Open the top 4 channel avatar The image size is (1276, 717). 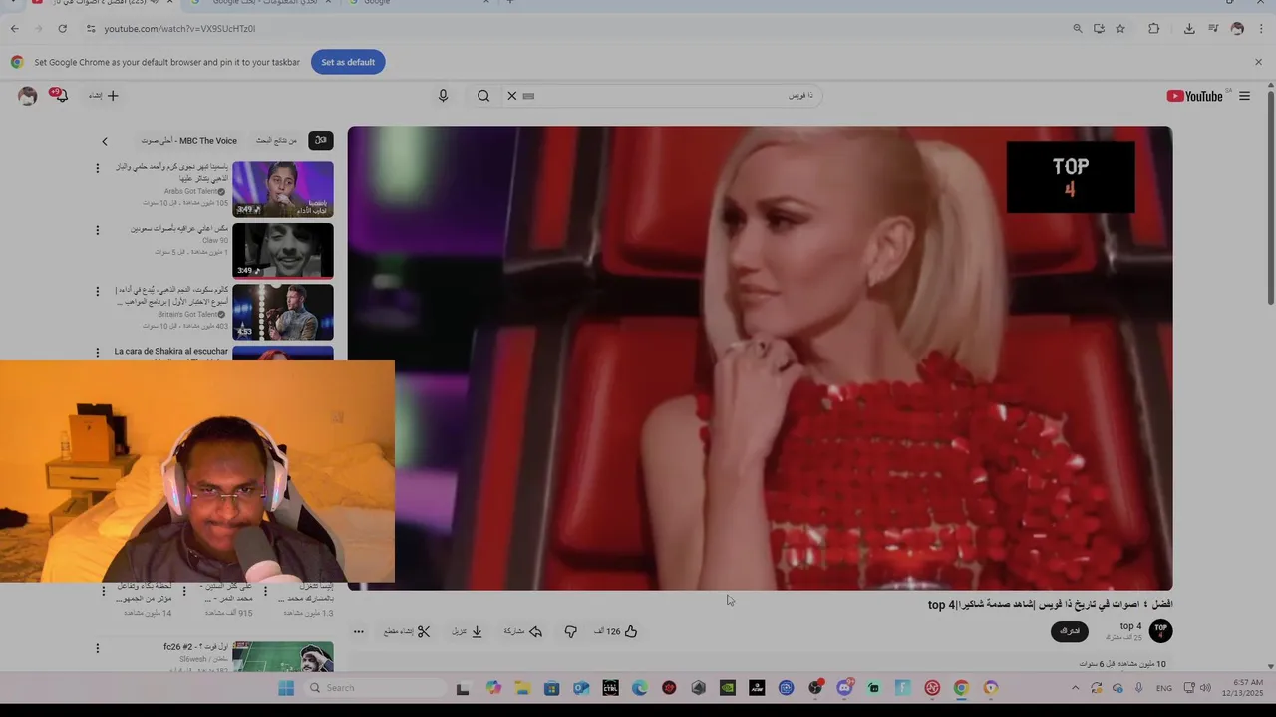click(1160, 630)
